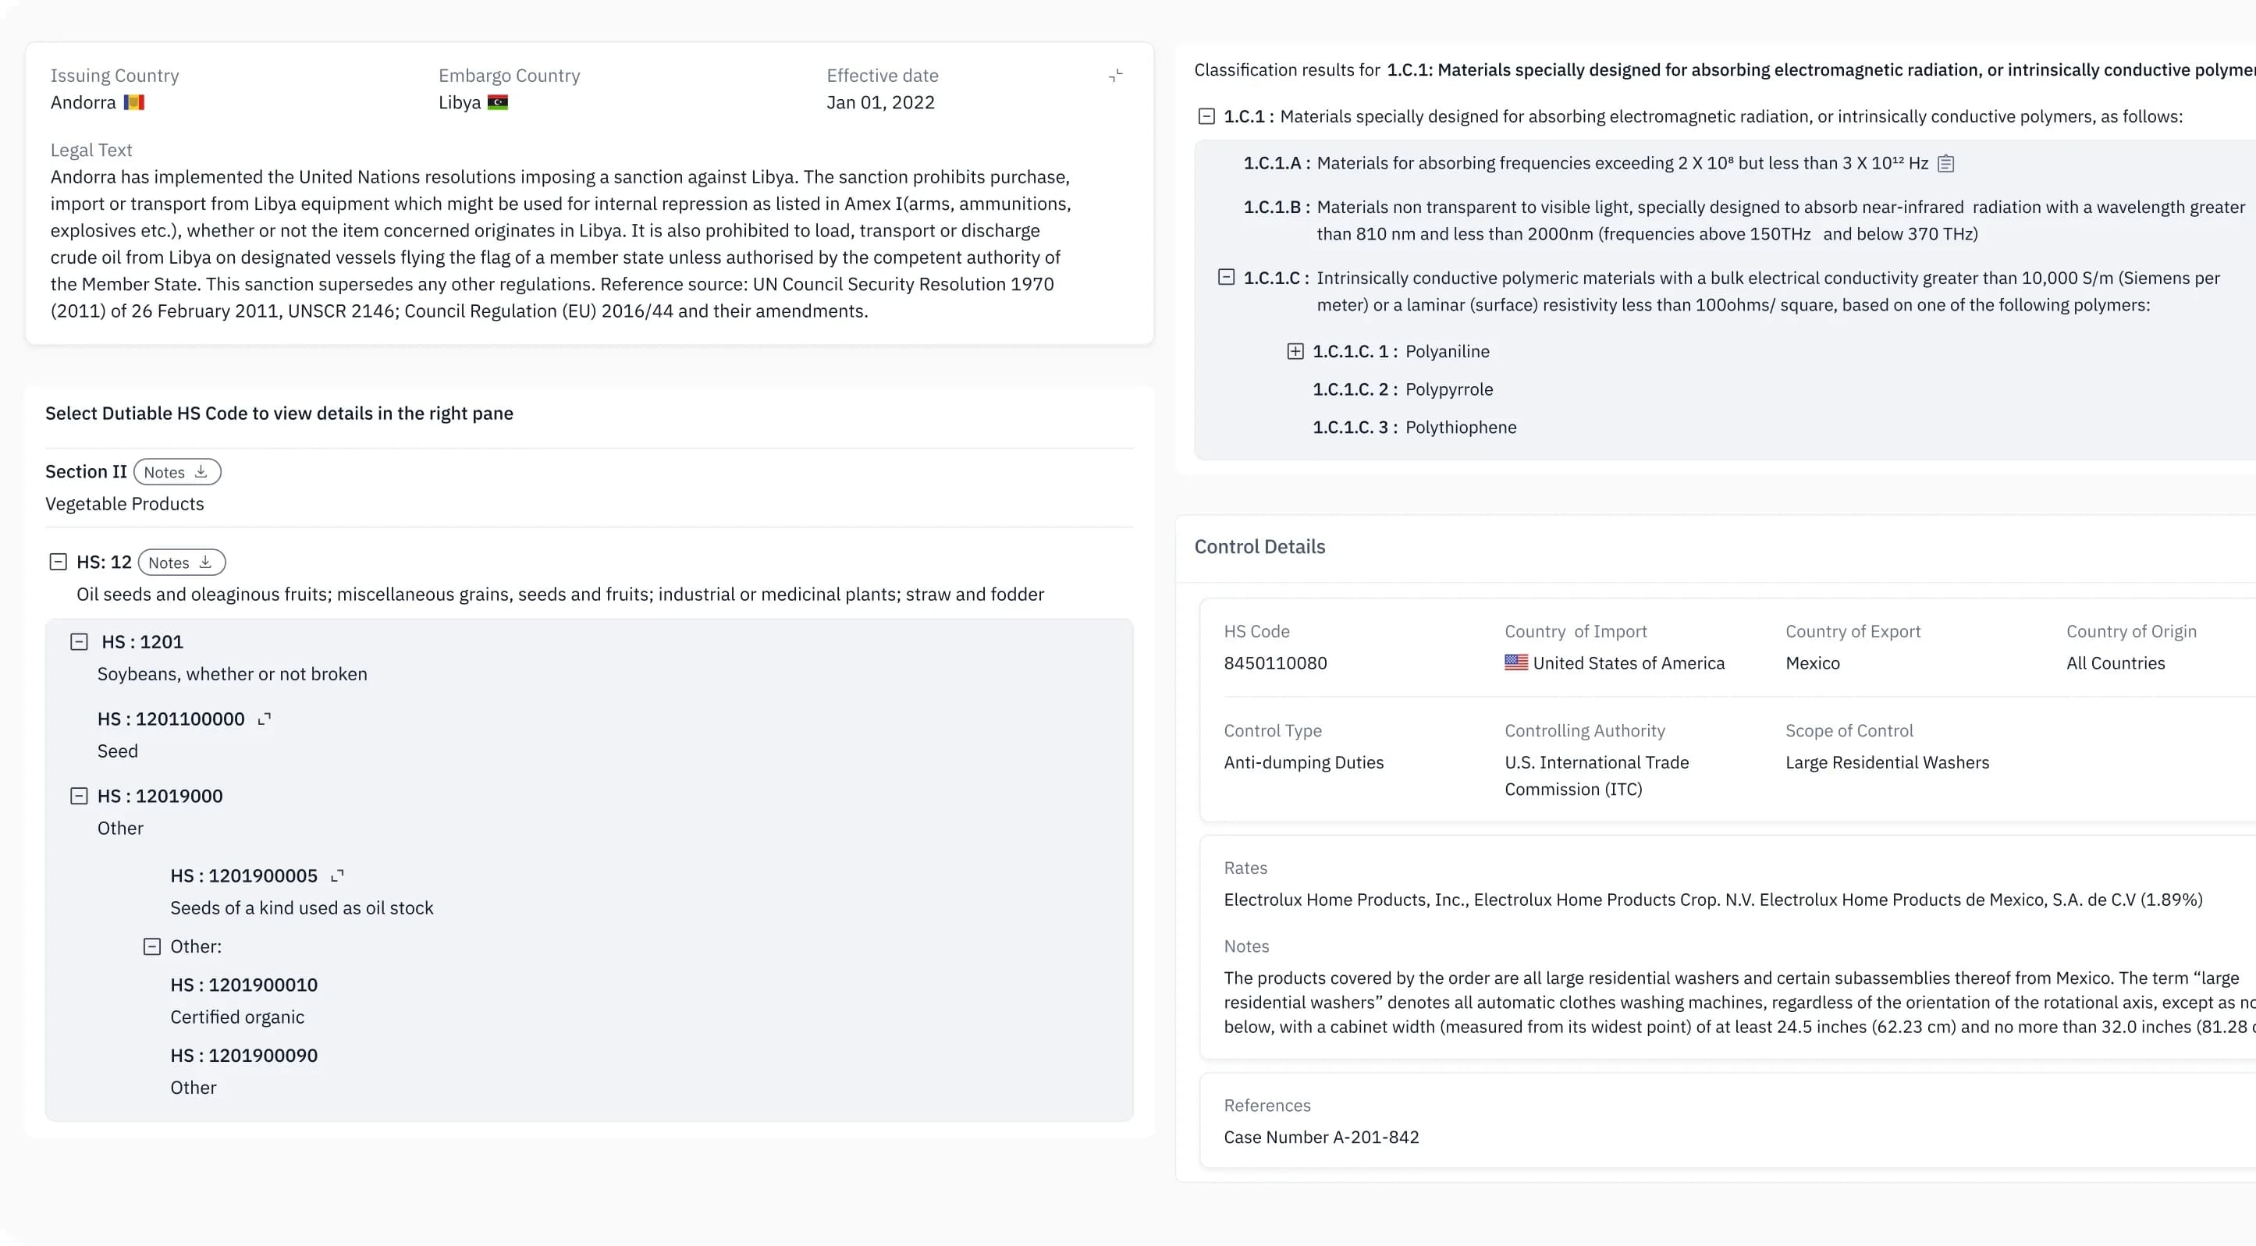
Task: Click the Andorra flag icon
Action: pos(134,102)
